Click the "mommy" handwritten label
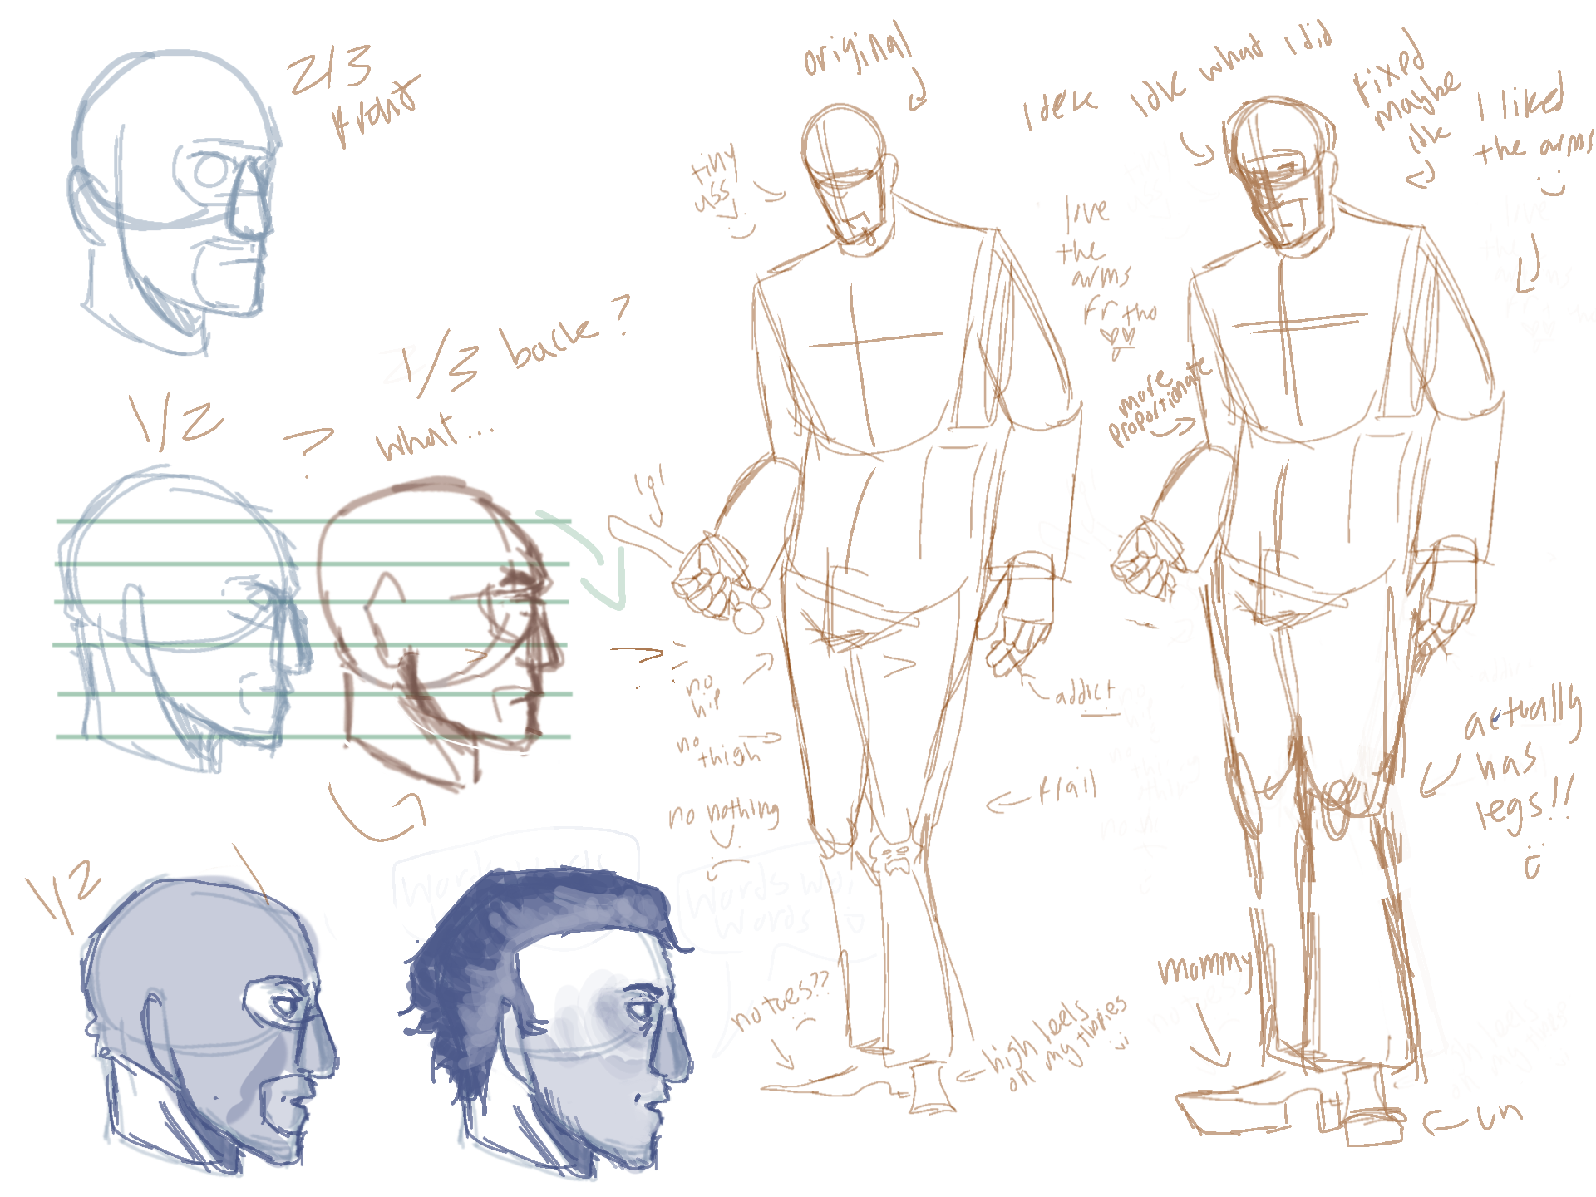Viewport: 1596px width, 1197px height. coord(1204,967)
